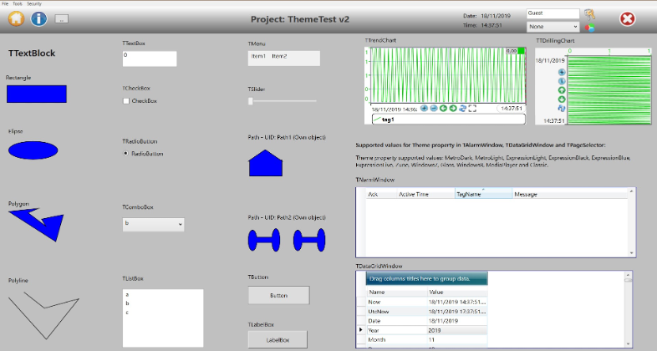Open the blue Info icon
This screenshot has height=351, width=657.
coord(38,18)
